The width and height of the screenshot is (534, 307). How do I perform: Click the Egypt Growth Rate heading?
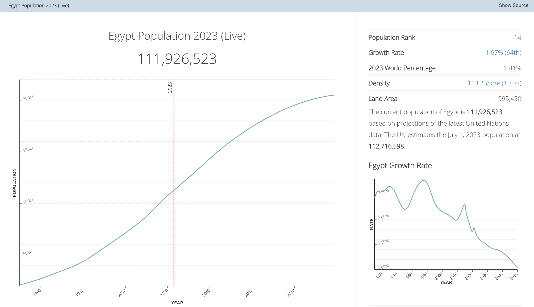click(x=400, y=165)
